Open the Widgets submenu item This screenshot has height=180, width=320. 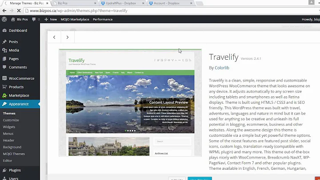click(x=9, y=127)
